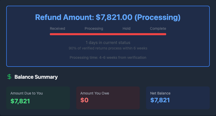The image size is (216, 116).
Task: Click the "Refund Amount:" title text
Action: tap(64, 17)
